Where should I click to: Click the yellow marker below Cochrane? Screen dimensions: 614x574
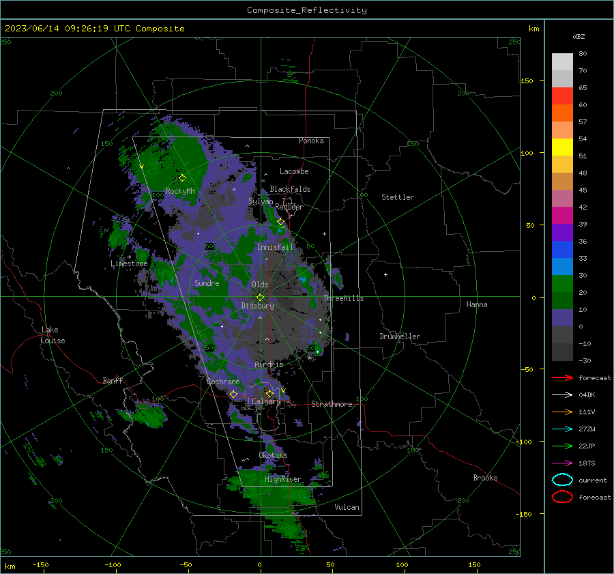click(233, 394)
